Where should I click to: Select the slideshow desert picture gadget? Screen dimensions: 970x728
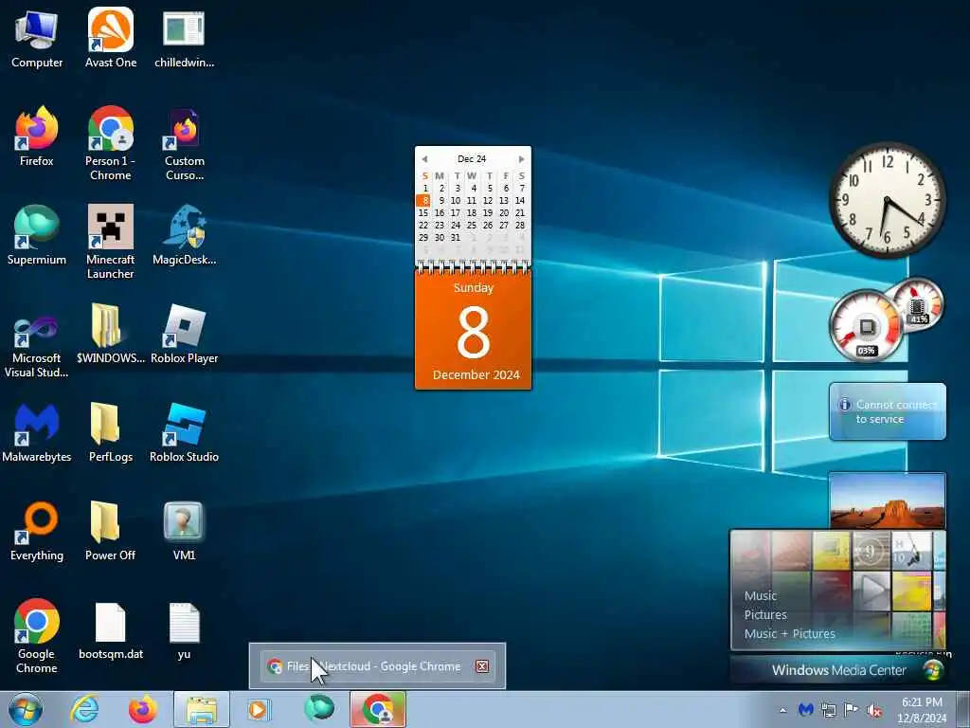(887, 500)
